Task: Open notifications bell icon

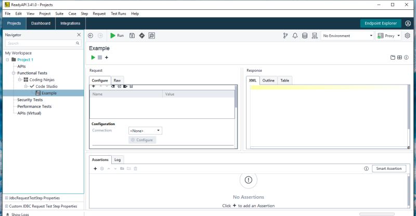Action: click(x=295, y=35)
